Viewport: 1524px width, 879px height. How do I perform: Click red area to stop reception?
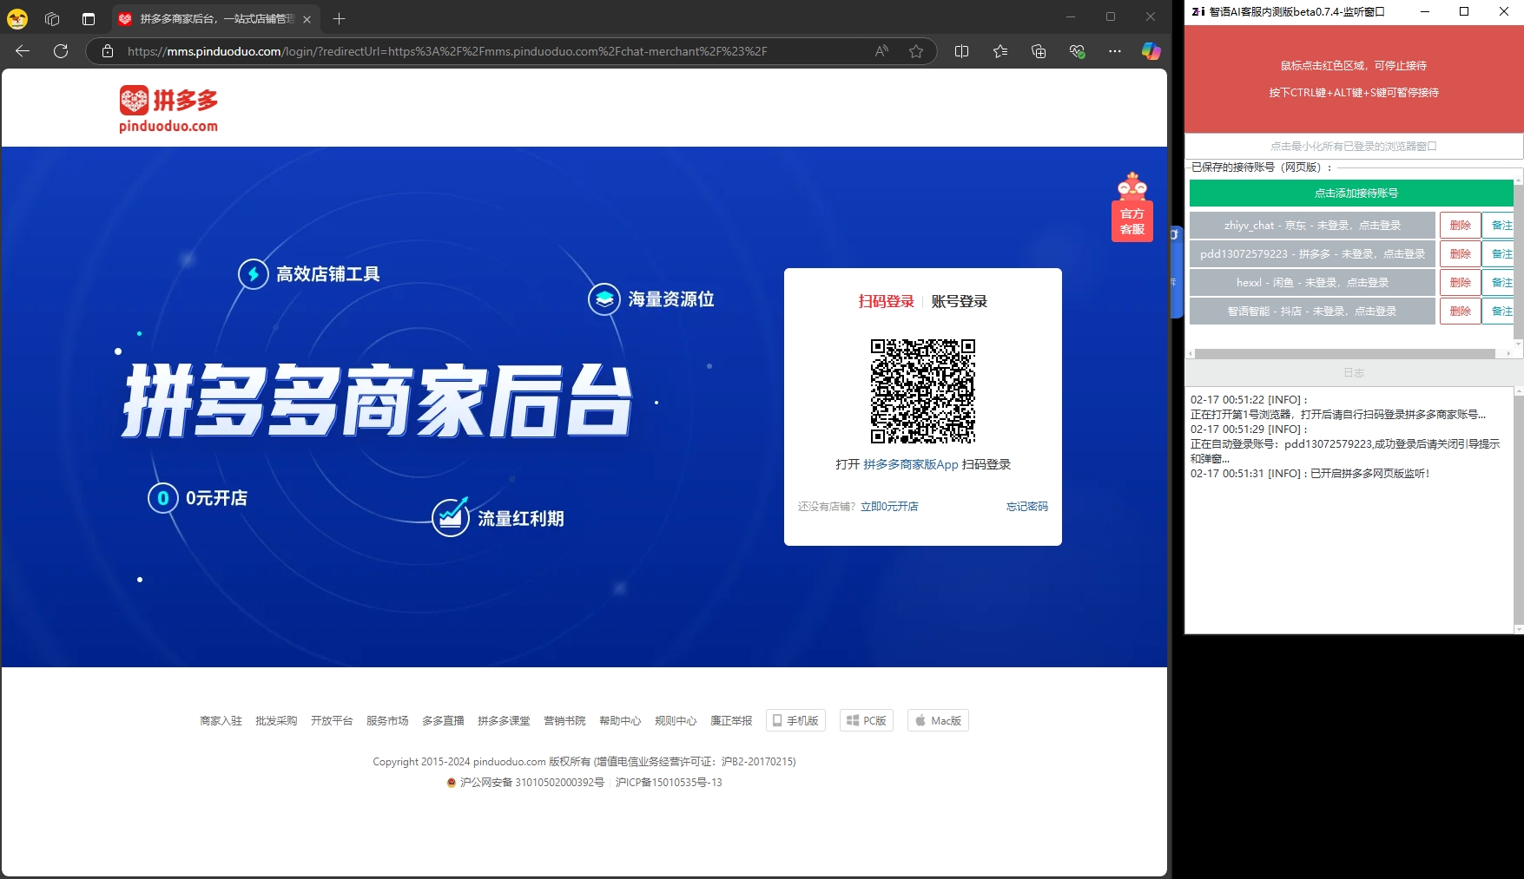click(1353, 79)
